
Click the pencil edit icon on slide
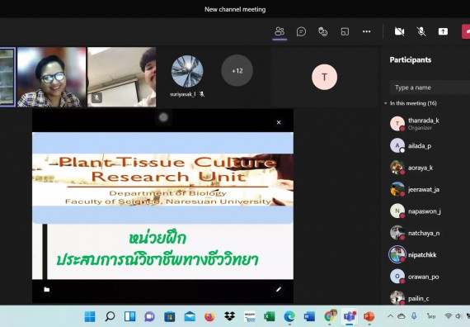pyautogui.click(x=279, y=290)
